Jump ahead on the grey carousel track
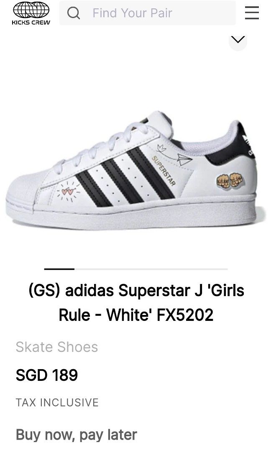 [151, 269]
